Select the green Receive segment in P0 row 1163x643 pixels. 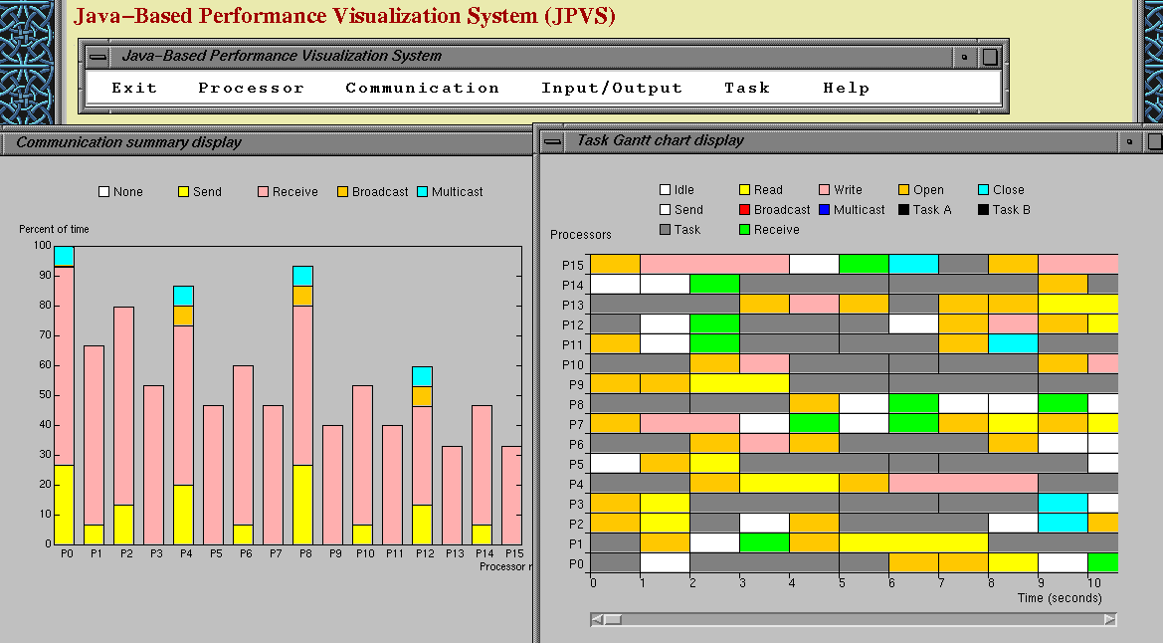point(1103,562)
